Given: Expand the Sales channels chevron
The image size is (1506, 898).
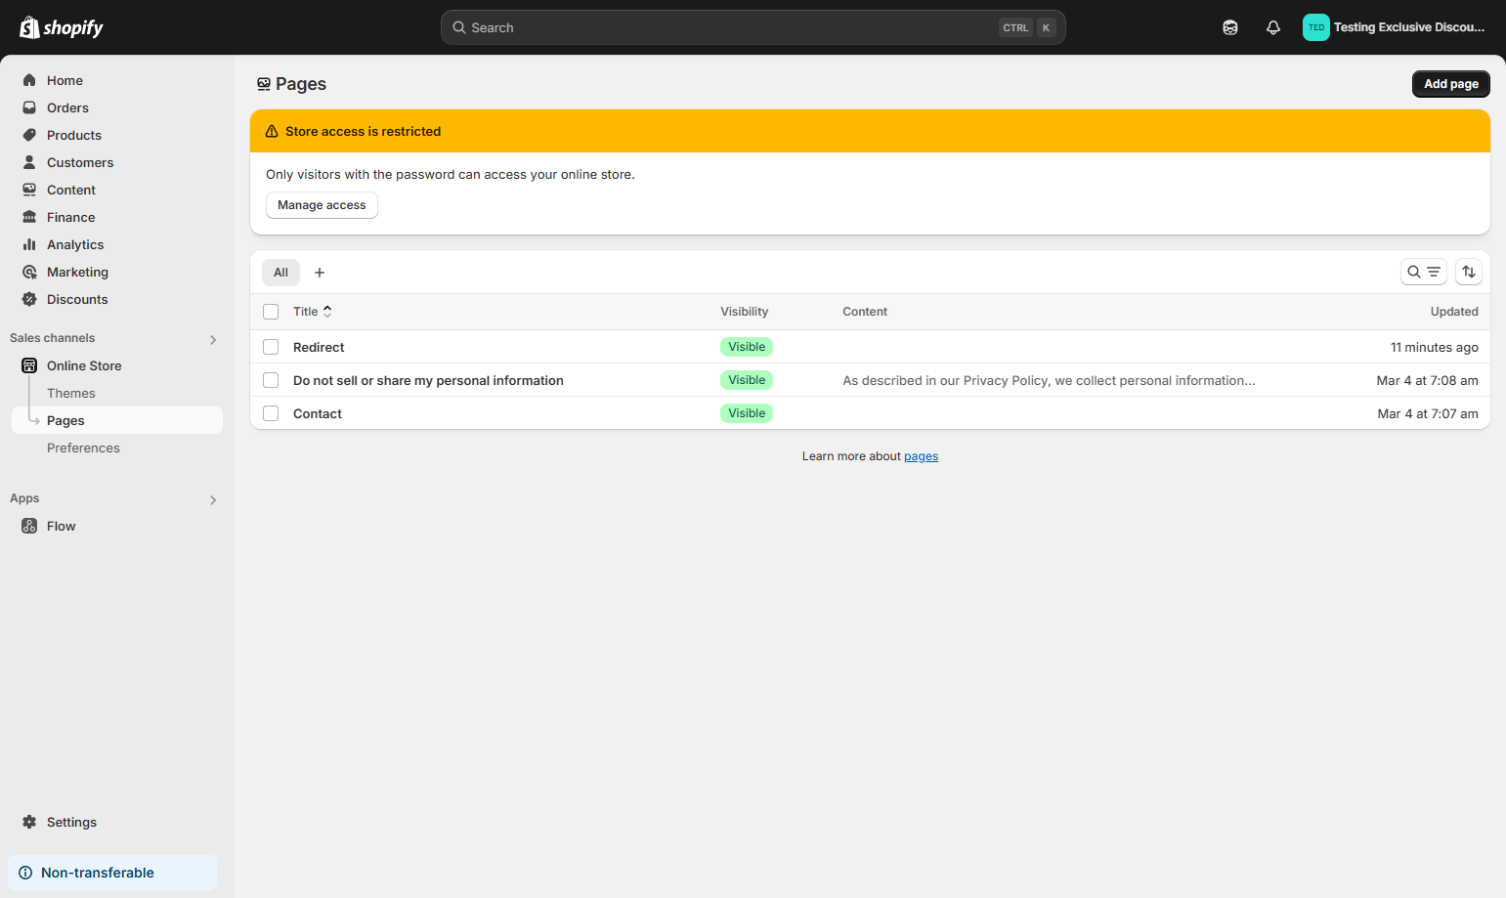Looking at the screenshot, I should coord(213,339).
